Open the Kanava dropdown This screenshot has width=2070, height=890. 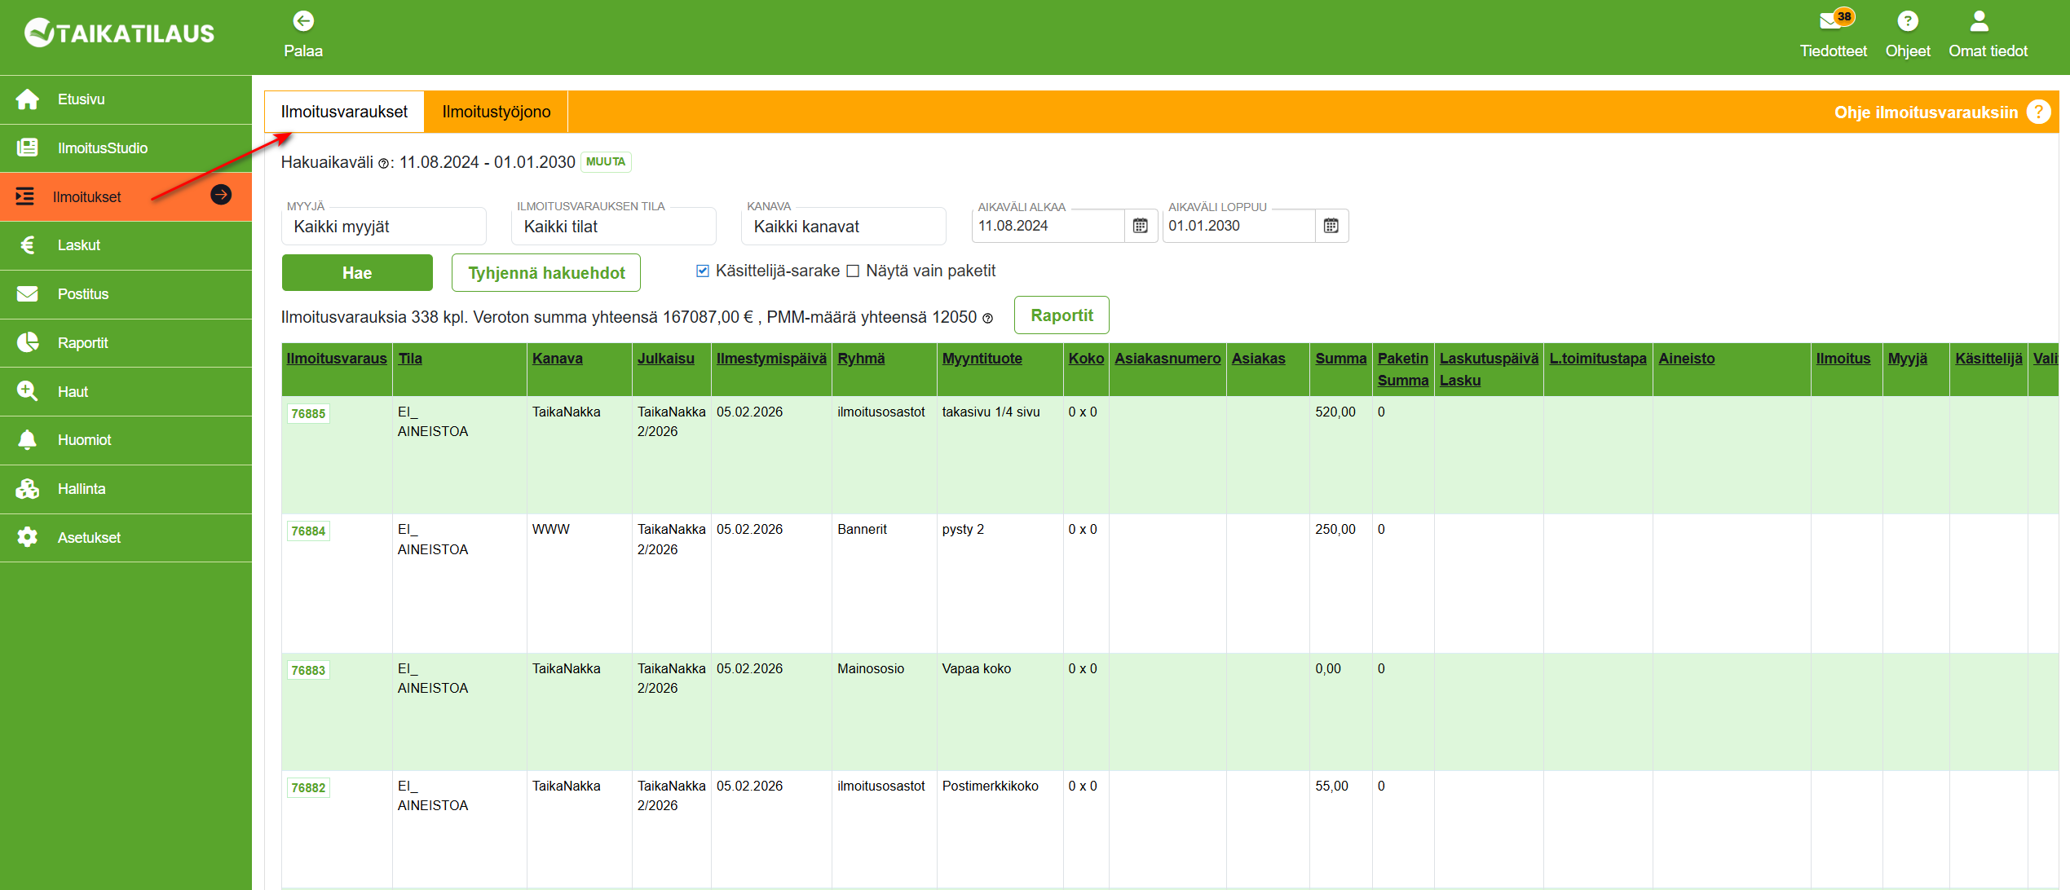[x=843, y=227]
